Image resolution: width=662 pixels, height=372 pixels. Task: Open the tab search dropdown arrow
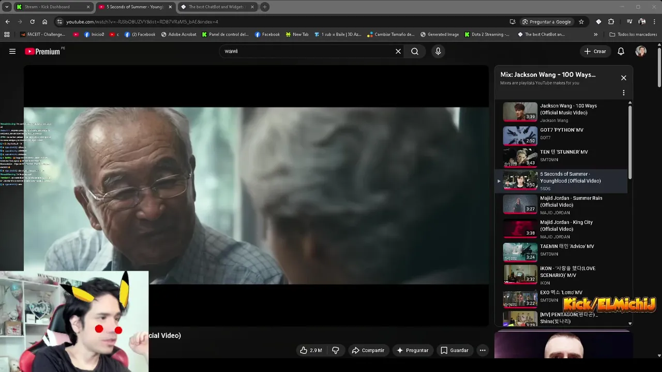pyautogui.click(x=7, y=7)
